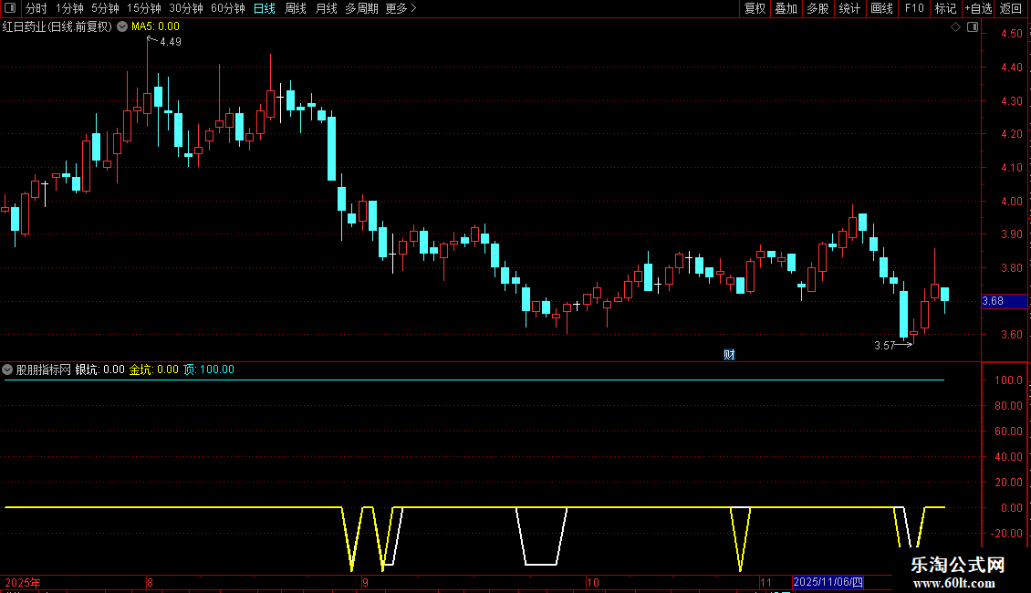
Task: Open 多周期 multi-period view
Action: (x=361, y=8)
